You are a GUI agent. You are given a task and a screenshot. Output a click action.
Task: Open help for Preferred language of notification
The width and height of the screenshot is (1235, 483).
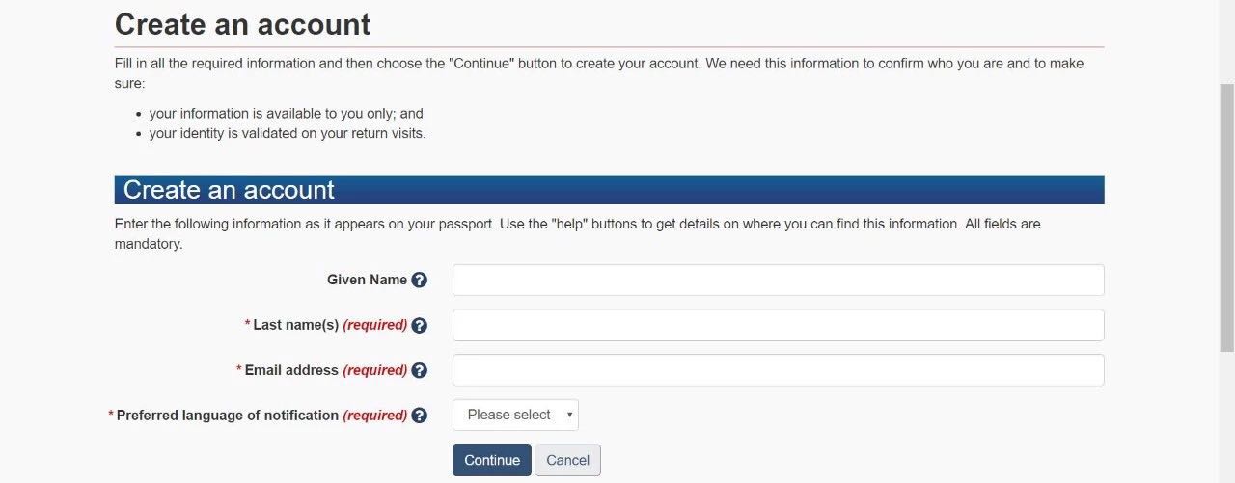point(419,416)
